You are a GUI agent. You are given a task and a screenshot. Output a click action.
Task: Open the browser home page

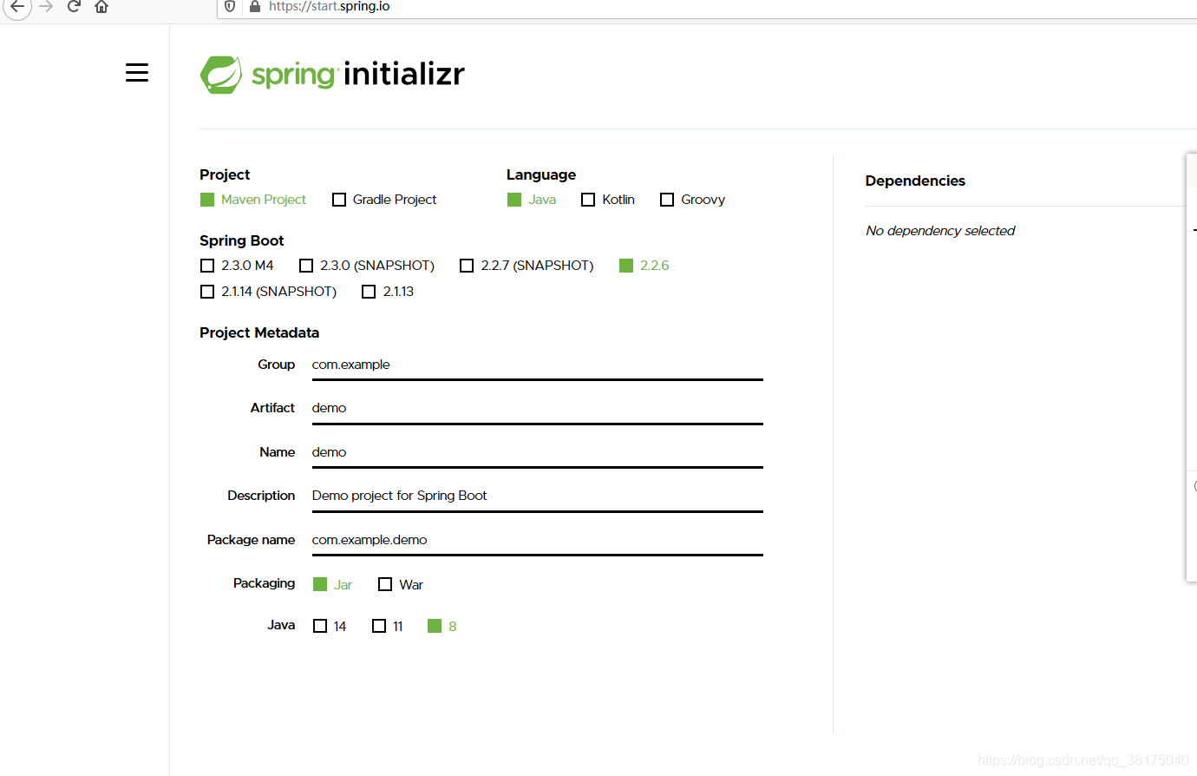(x=101, y=7)
